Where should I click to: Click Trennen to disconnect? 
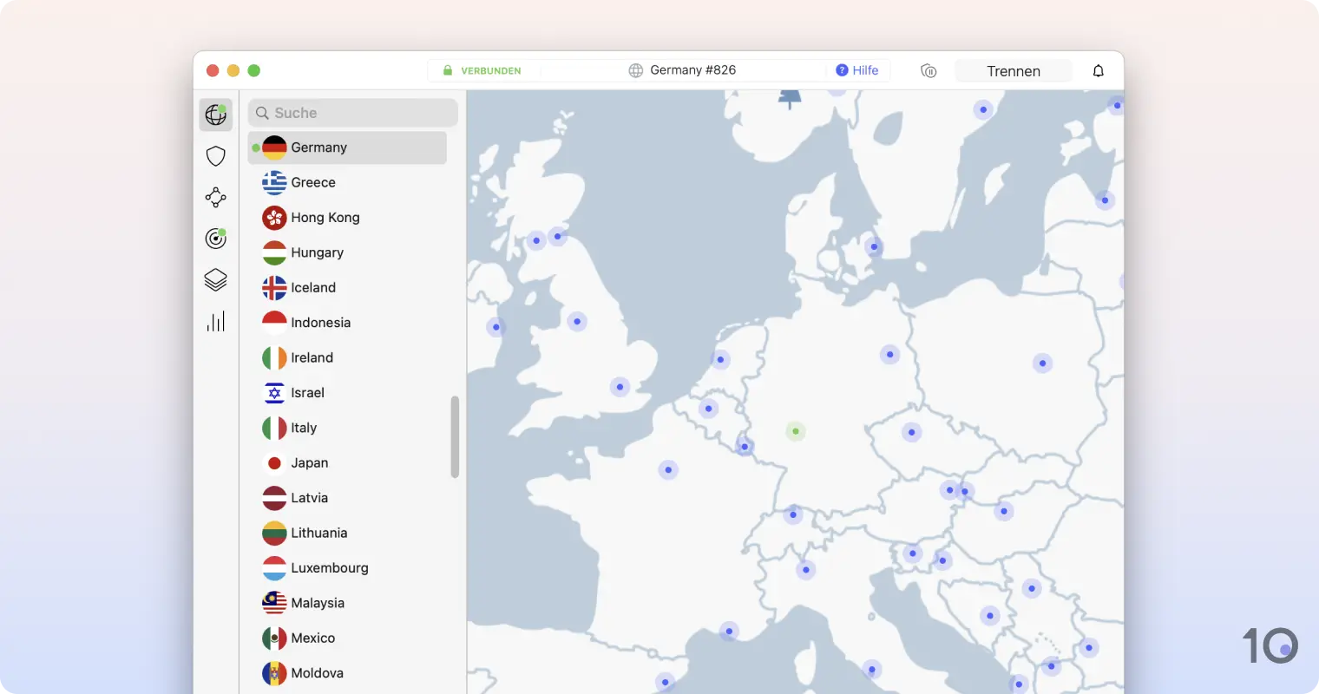1013,70
